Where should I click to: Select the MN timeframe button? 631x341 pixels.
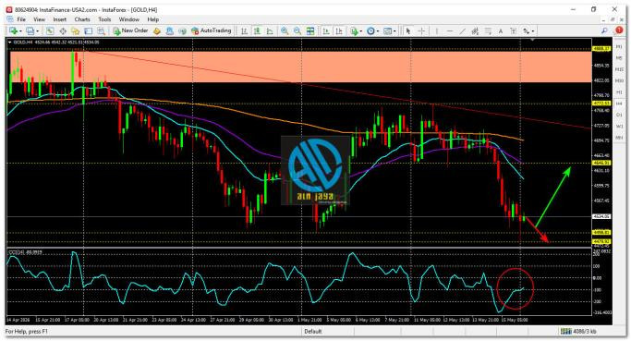tap(619, 138)
